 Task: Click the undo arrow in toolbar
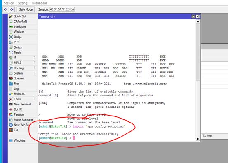5,9
